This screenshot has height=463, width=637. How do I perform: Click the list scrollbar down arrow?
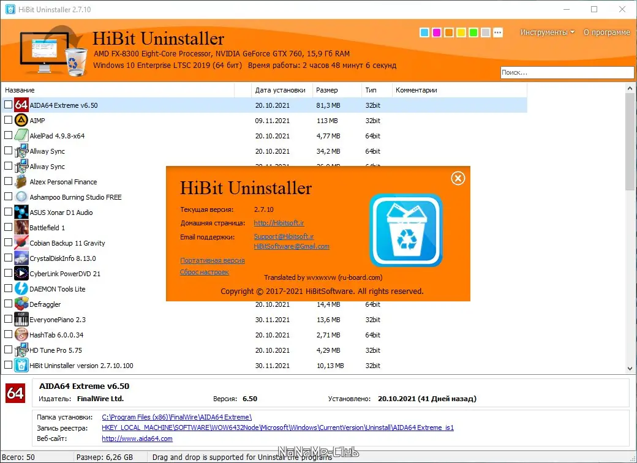630,368
